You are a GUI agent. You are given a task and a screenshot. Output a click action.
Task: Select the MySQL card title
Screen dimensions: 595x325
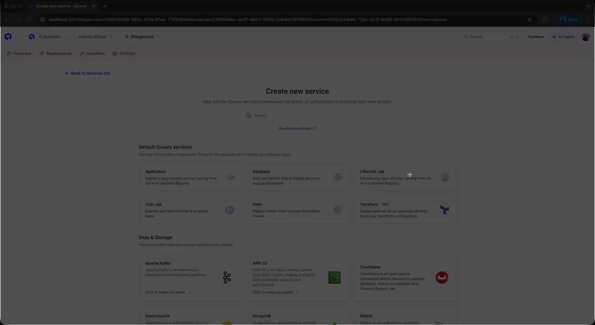coord(367,316)
